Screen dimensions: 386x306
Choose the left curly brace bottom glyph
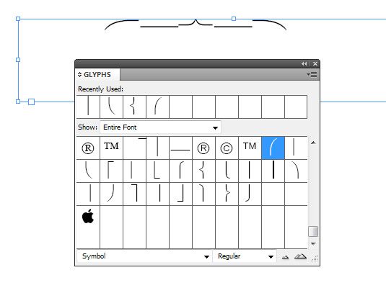227,171
